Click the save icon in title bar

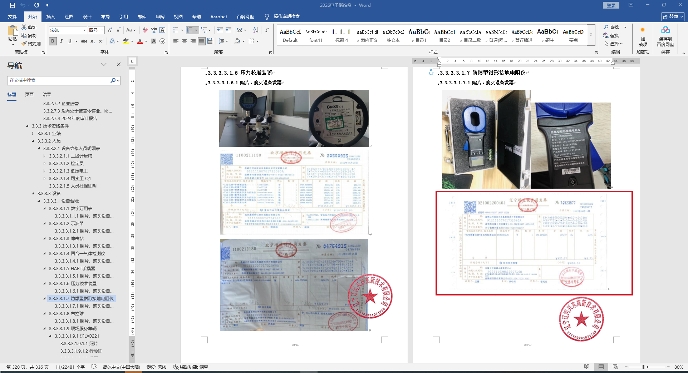tap(13, 5)
